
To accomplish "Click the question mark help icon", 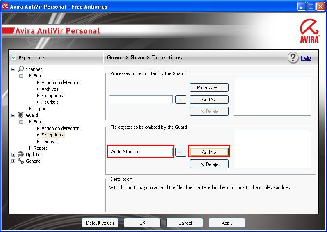I will tap(293, 58).
